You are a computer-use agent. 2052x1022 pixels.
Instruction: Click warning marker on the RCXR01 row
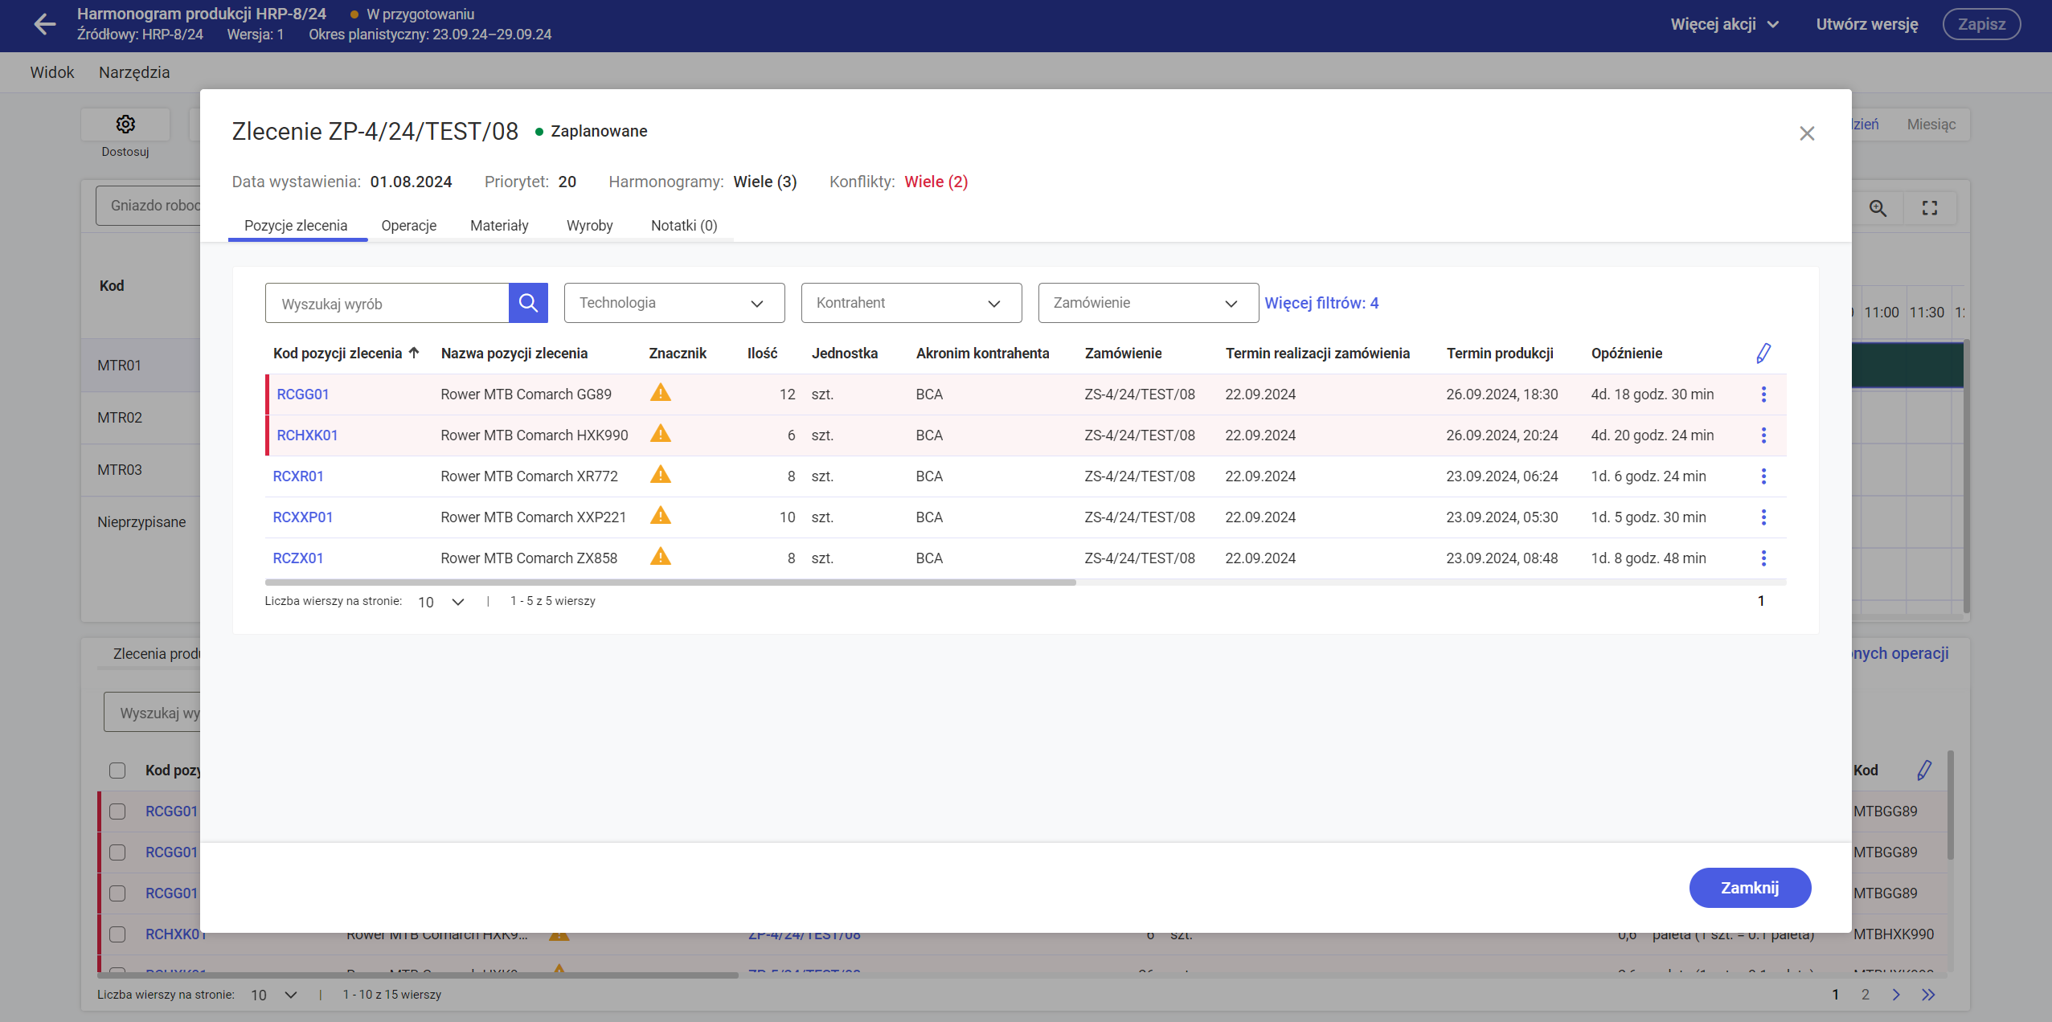661,475
